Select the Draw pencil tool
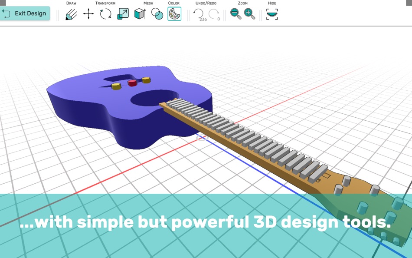 point(71,14)
